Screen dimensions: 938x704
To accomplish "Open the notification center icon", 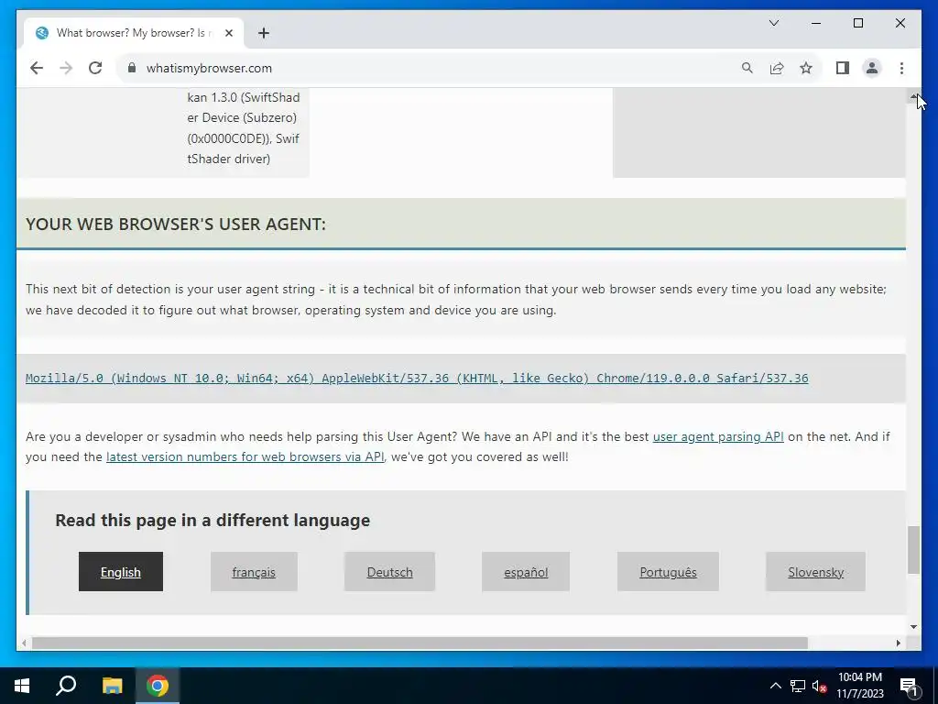I will point(910,686).
